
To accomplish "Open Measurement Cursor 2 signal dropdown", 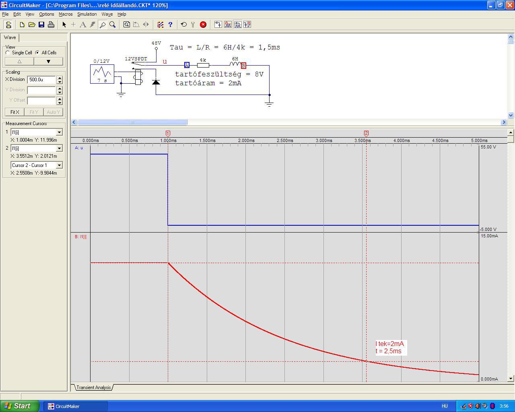I will tap(59, 148).
